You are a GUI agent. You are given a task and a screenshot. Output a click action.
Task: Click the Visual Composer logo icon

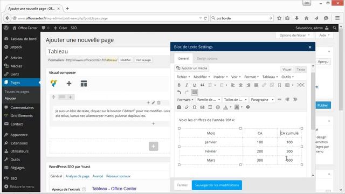pyautogui.click(x=54, y=84)
